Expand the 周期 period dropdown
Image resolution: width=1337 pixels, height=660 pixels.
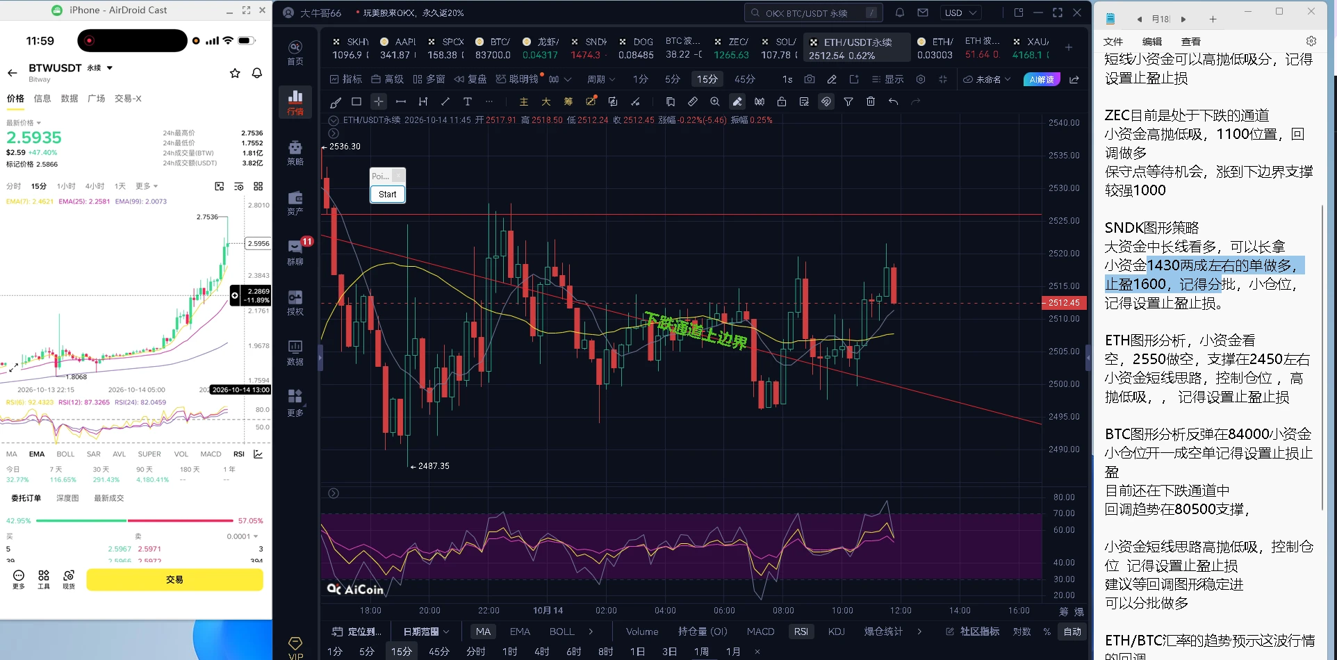[x=601, y=79]
